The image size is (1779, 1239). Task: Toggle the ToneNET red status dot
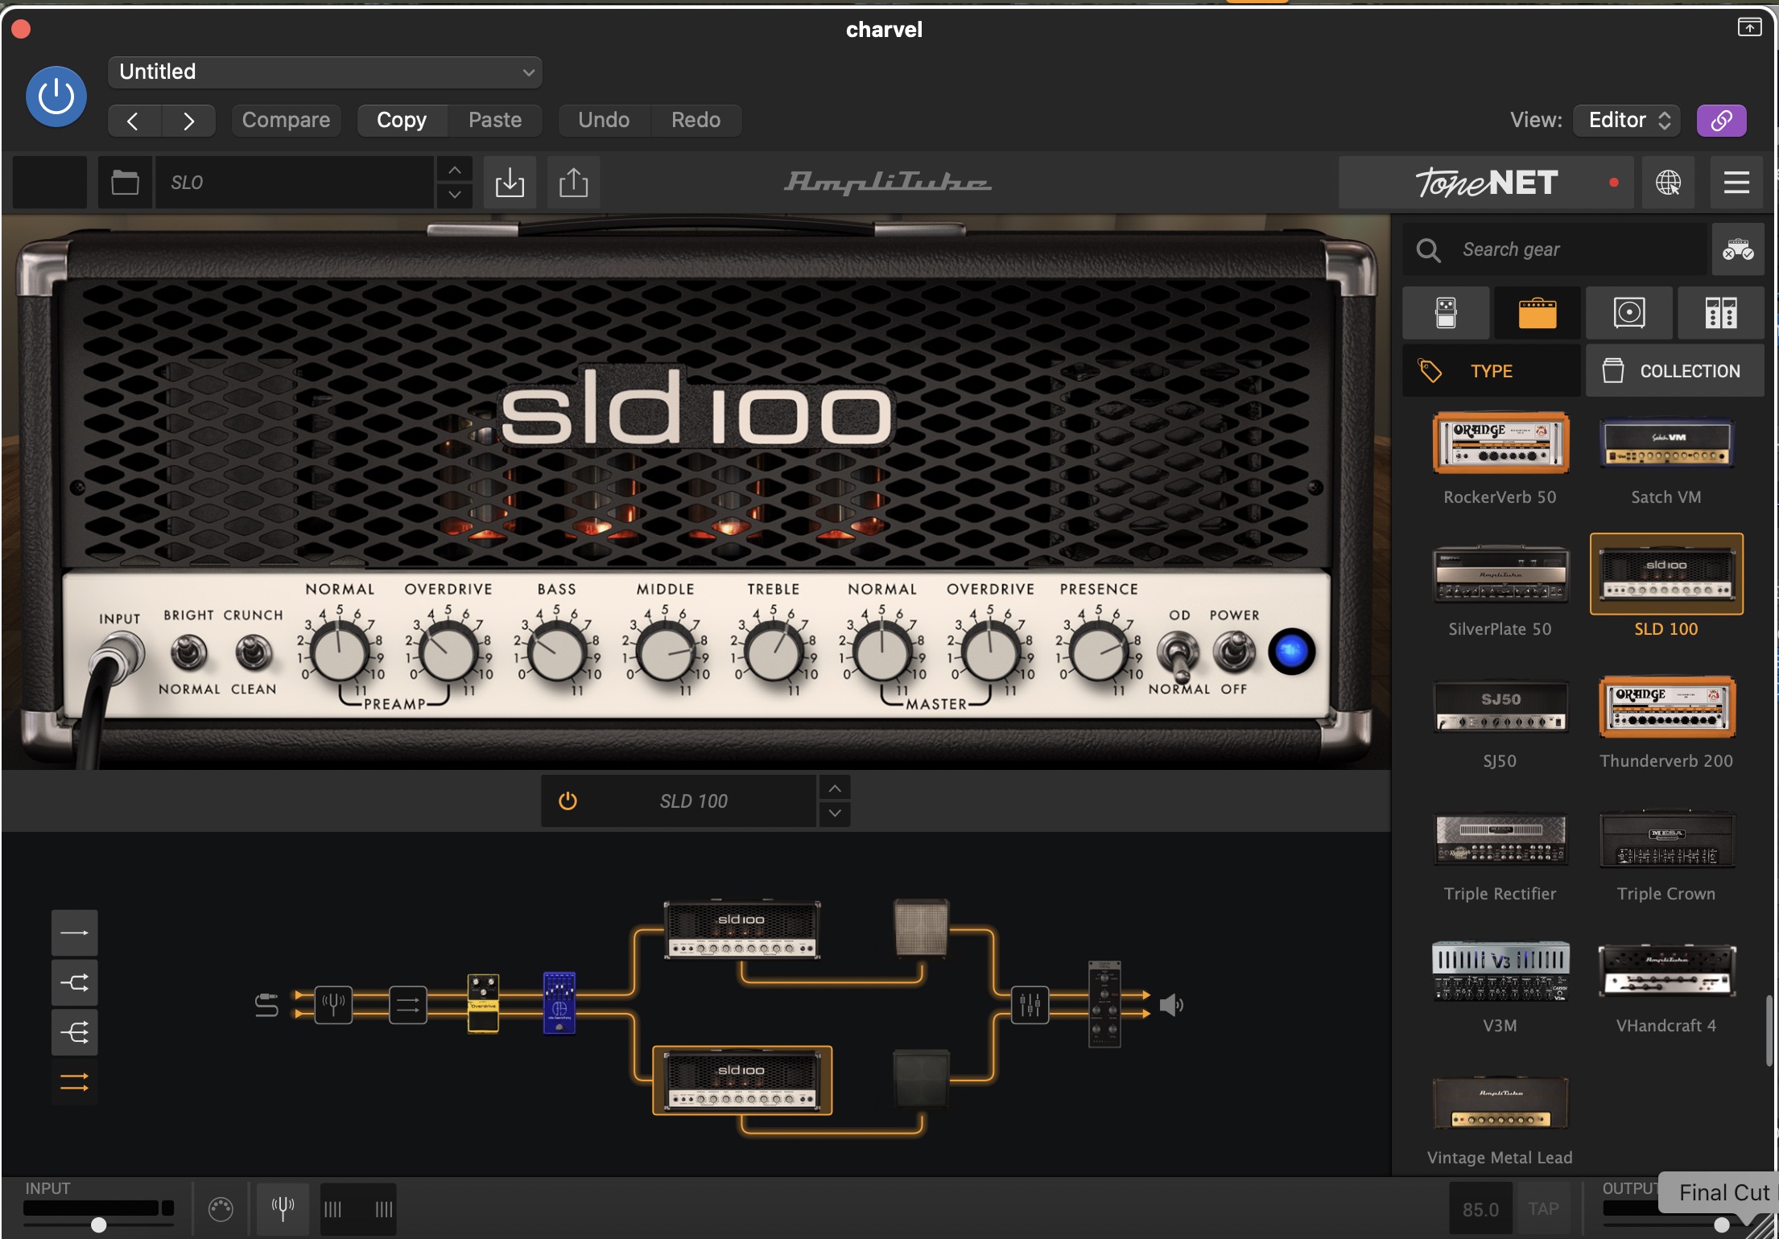point(1614,183)
